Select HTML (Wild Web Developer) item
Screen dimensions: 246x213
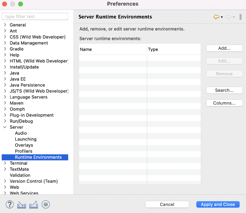pyautogui.click(x=39, y=61)
